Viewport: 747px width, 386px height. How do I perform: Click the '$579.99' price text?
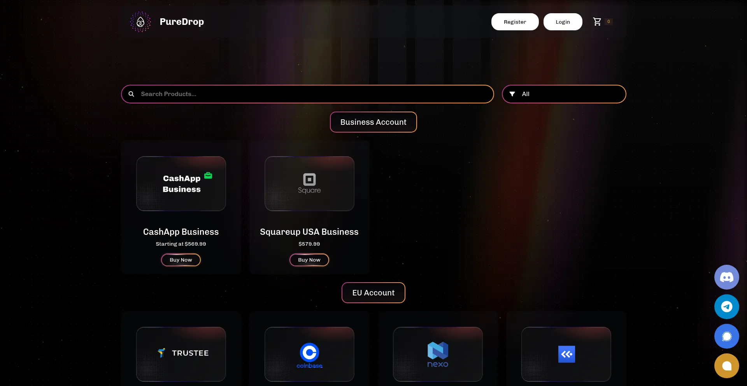pos(309,244)
